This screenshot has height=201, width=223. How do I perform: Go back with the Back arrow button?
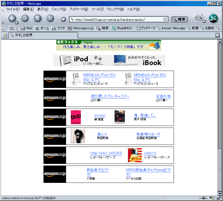[x=12, y=18]
